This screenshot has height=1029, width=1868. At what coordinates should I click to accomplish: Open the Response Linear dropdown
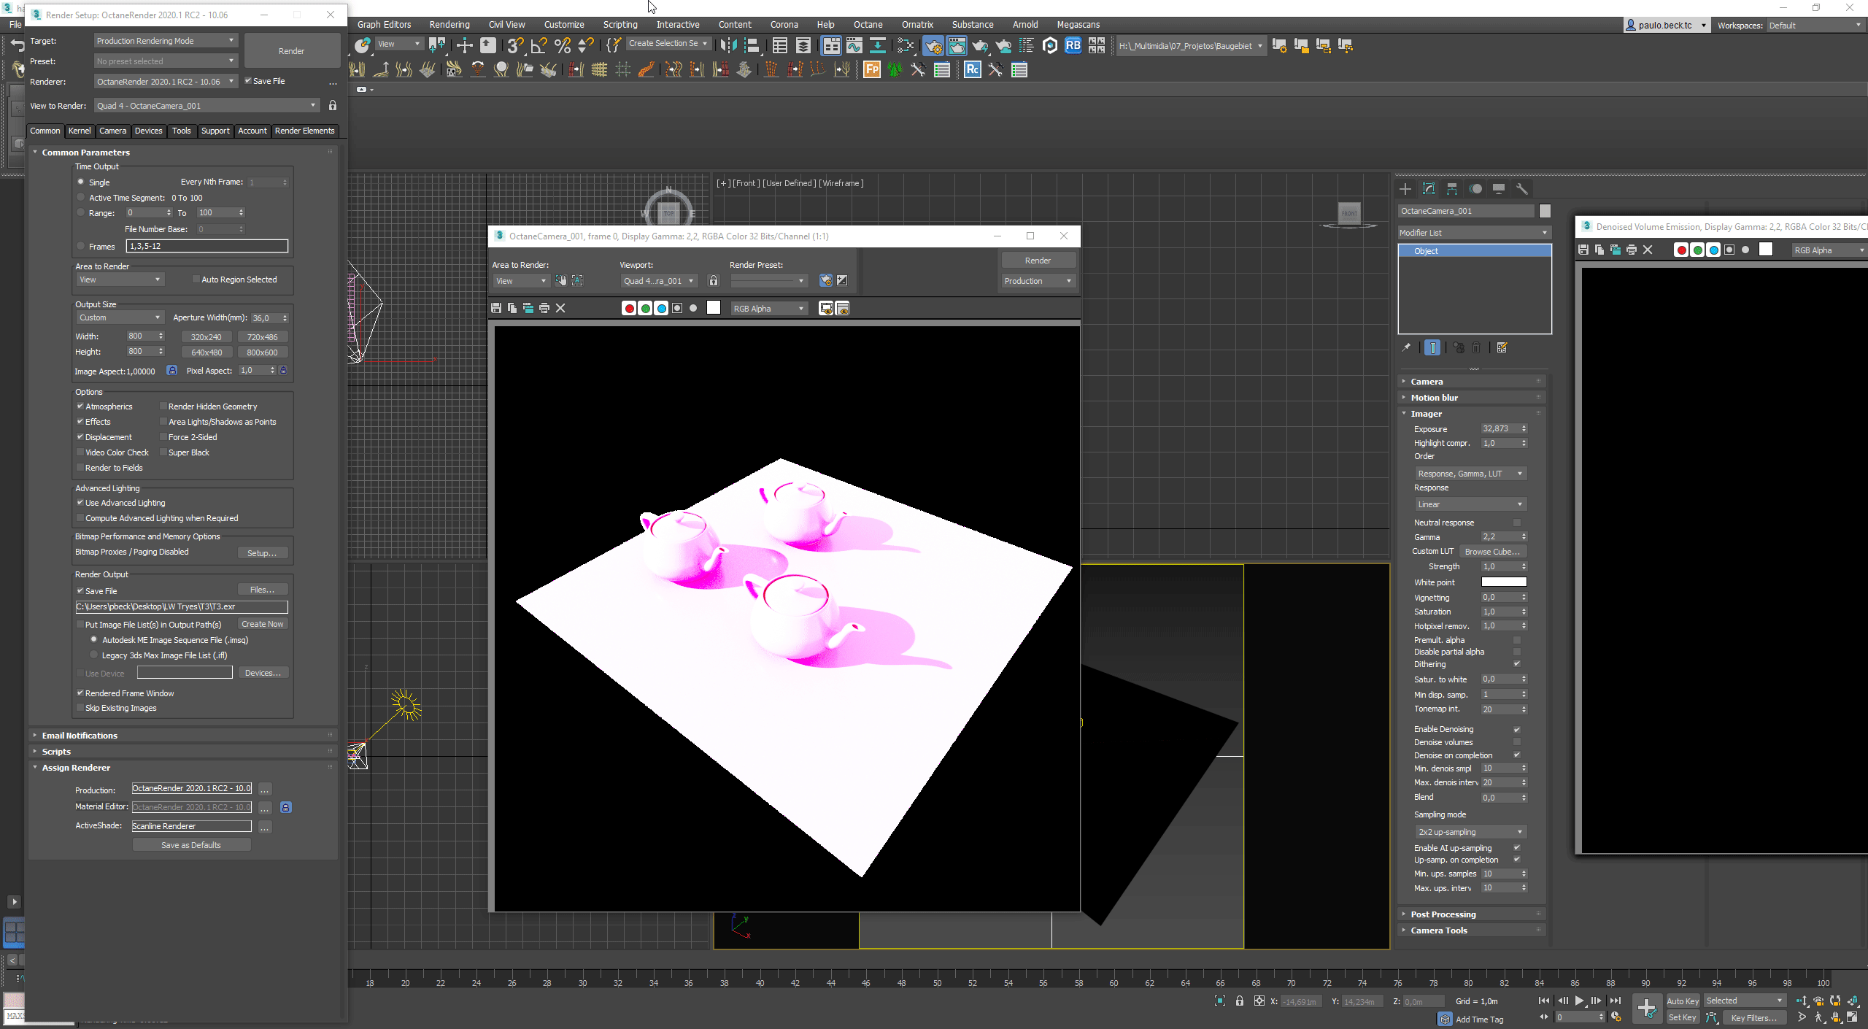pos(1470,504)
